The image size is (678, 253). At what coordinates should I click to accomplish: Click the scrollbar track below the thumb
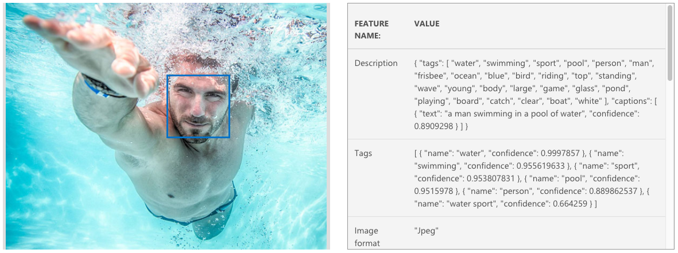tap(669, 172)
